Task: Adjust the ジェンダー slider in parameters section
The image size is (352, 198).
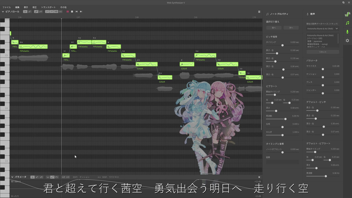Action: coord(323,93)
